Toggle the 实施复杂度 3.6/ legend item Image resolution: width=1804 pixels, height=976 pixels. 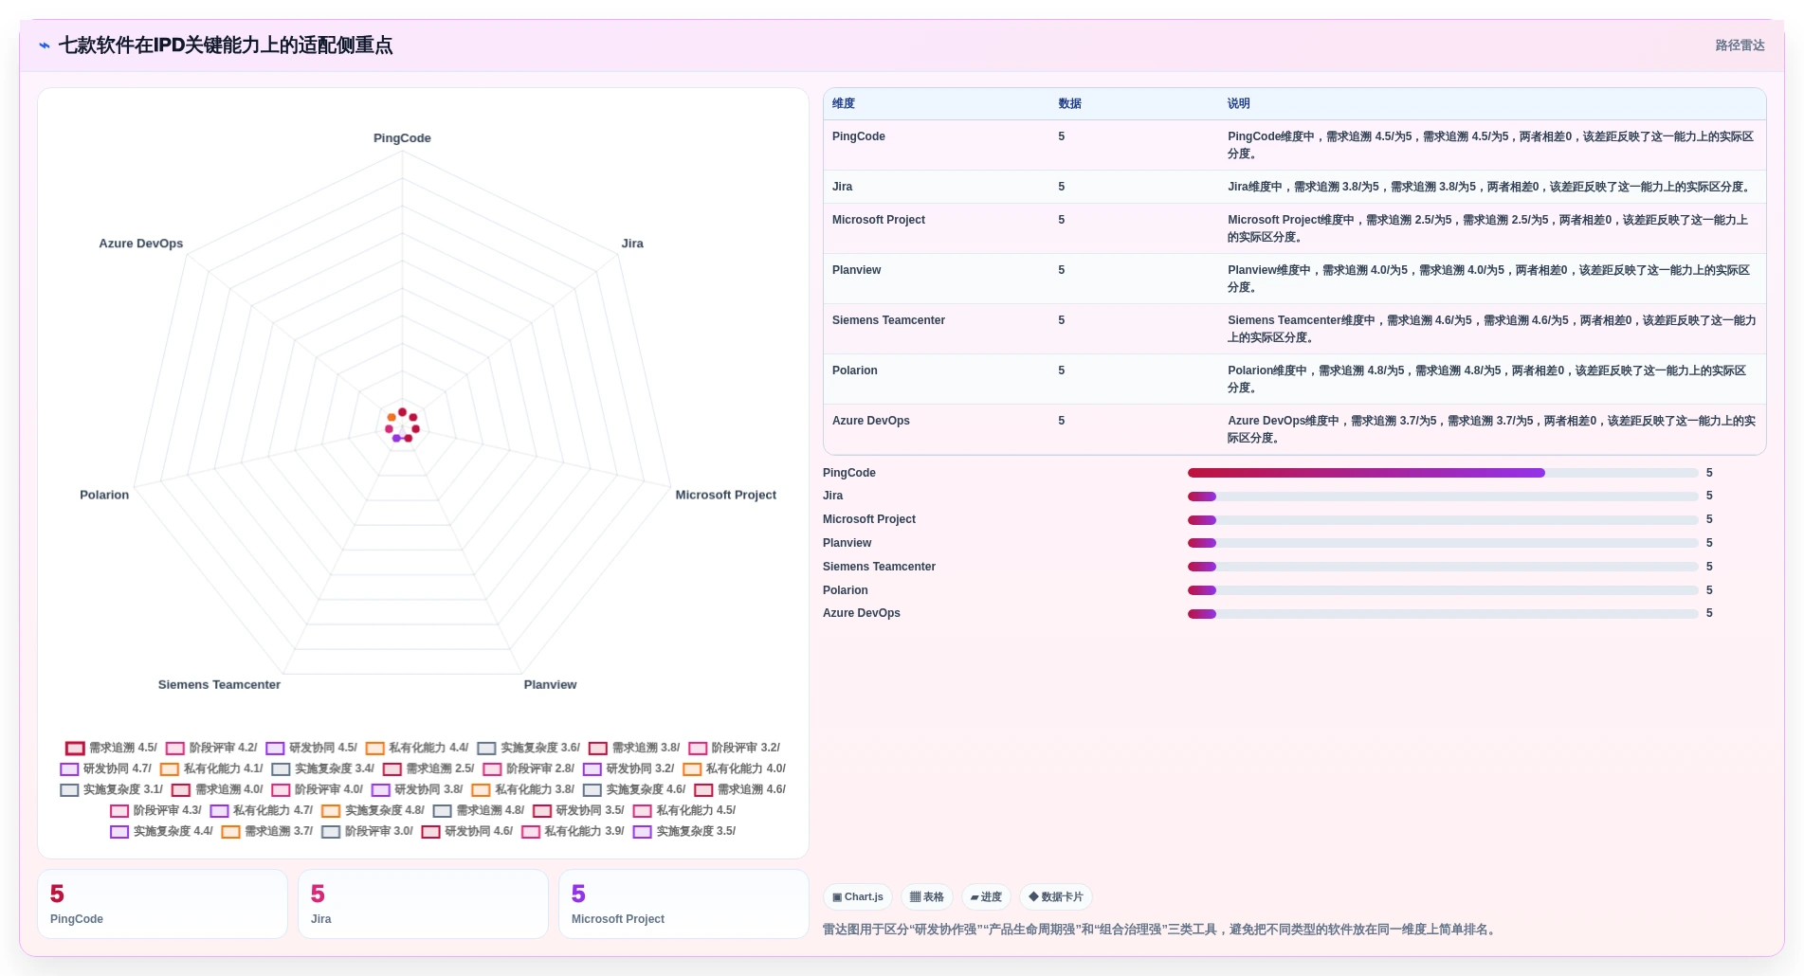pyautogui.click(x=529, y=748)
